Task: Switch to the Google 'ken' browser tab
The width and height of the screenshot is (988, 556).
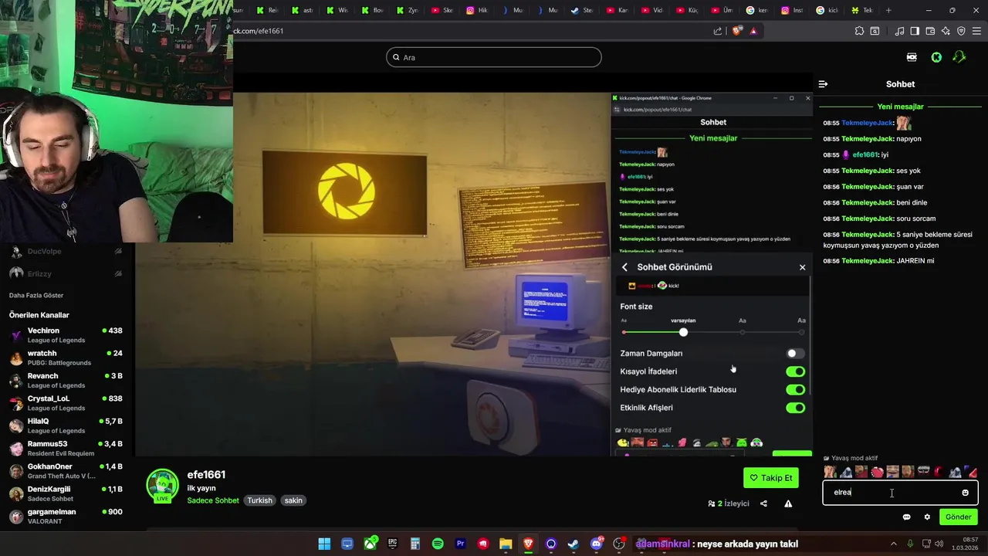Action: [758, 11]
